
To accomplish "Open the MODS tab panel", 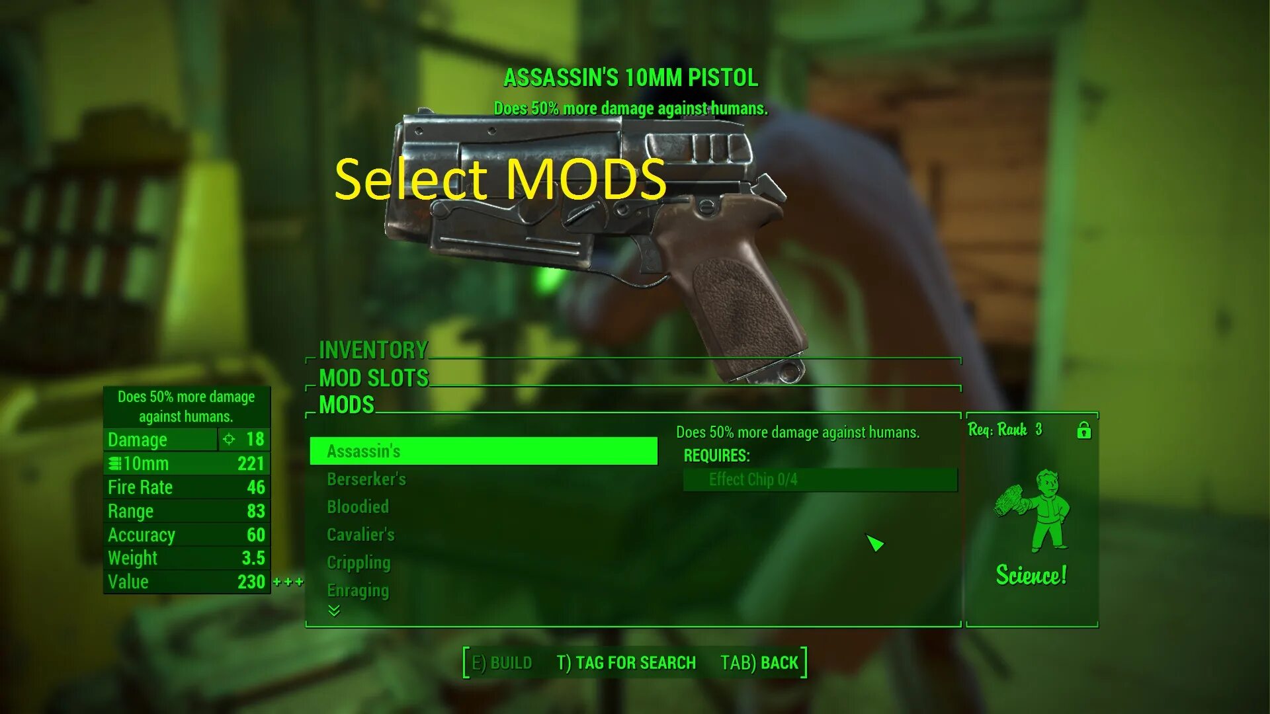I will click(x=347, y=404).
